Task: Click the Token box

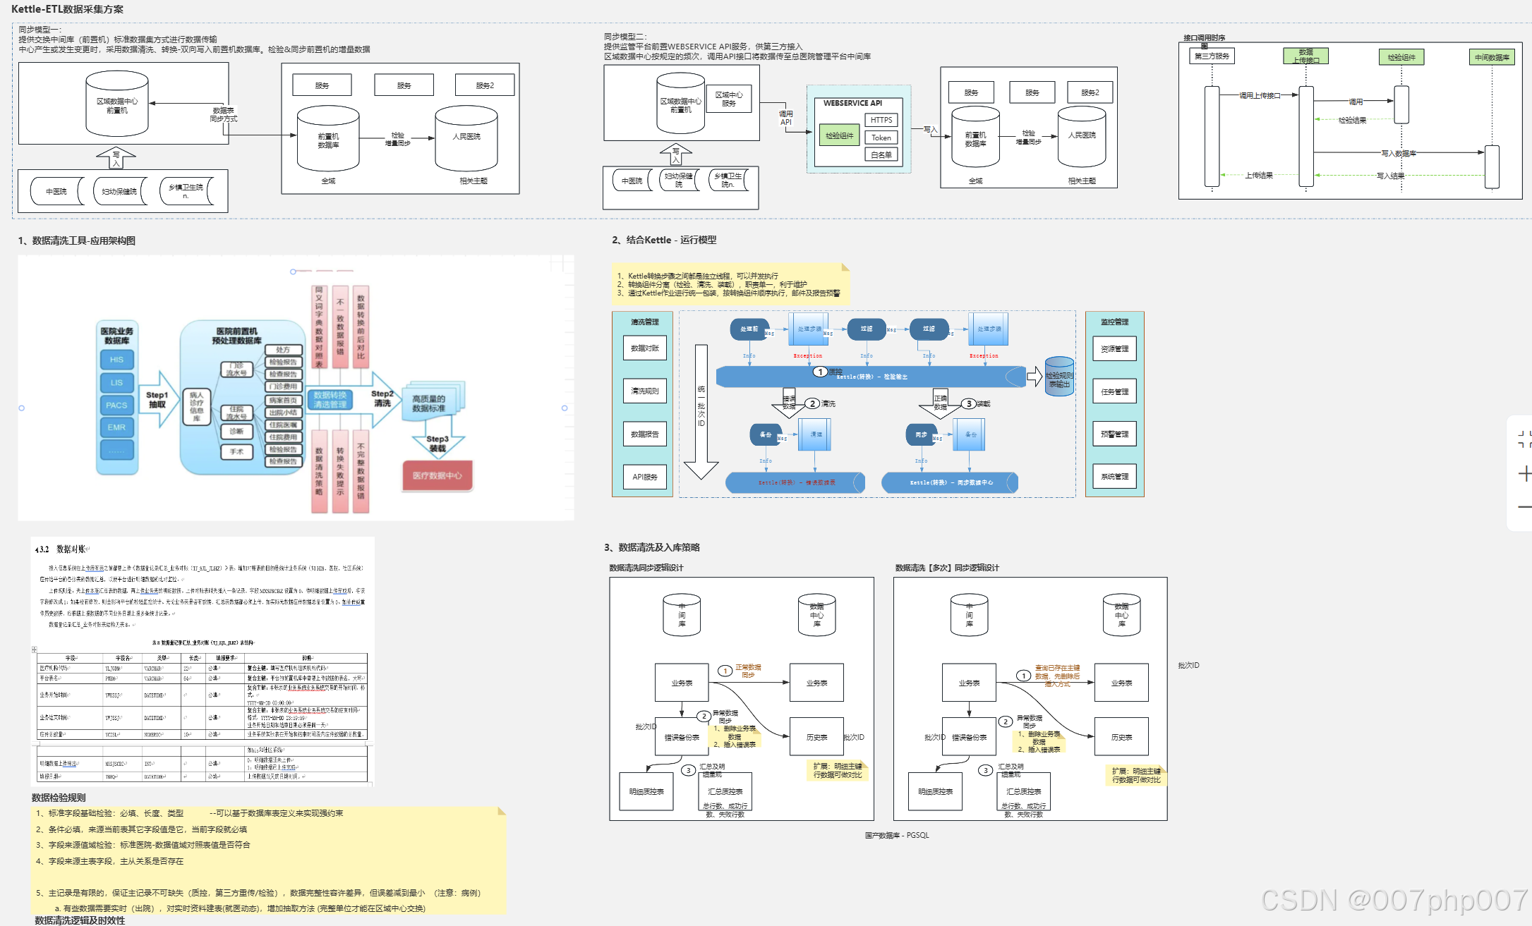Action: [881, 138]
